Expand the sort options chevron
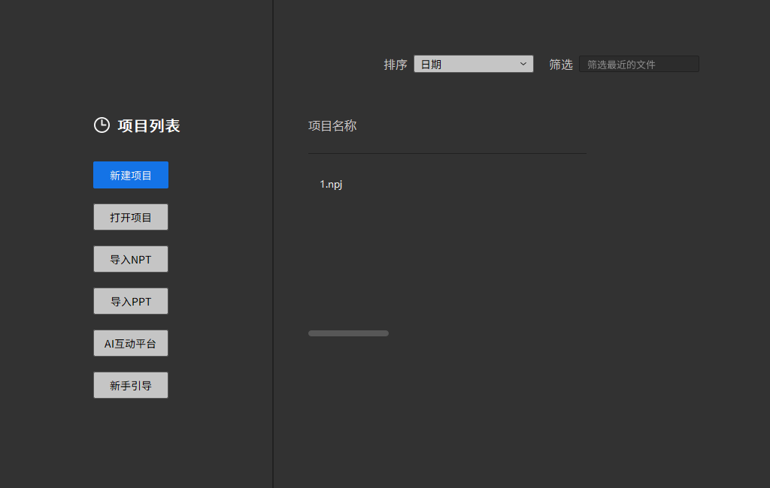Viewport: 770px width, 488px height. click(523, 64)
